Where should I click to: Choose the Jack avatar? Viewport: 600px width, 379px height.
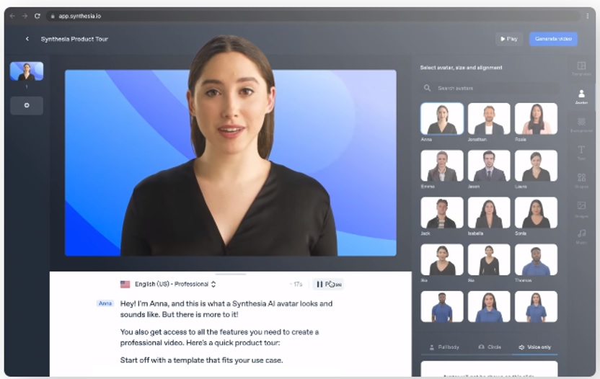442,213
